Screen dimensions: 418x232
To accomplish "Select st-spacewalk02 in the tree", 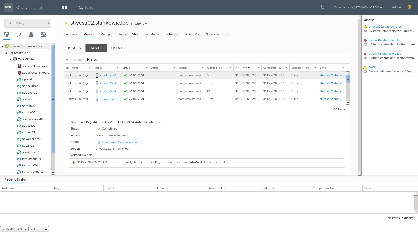I will coord(33,119).
